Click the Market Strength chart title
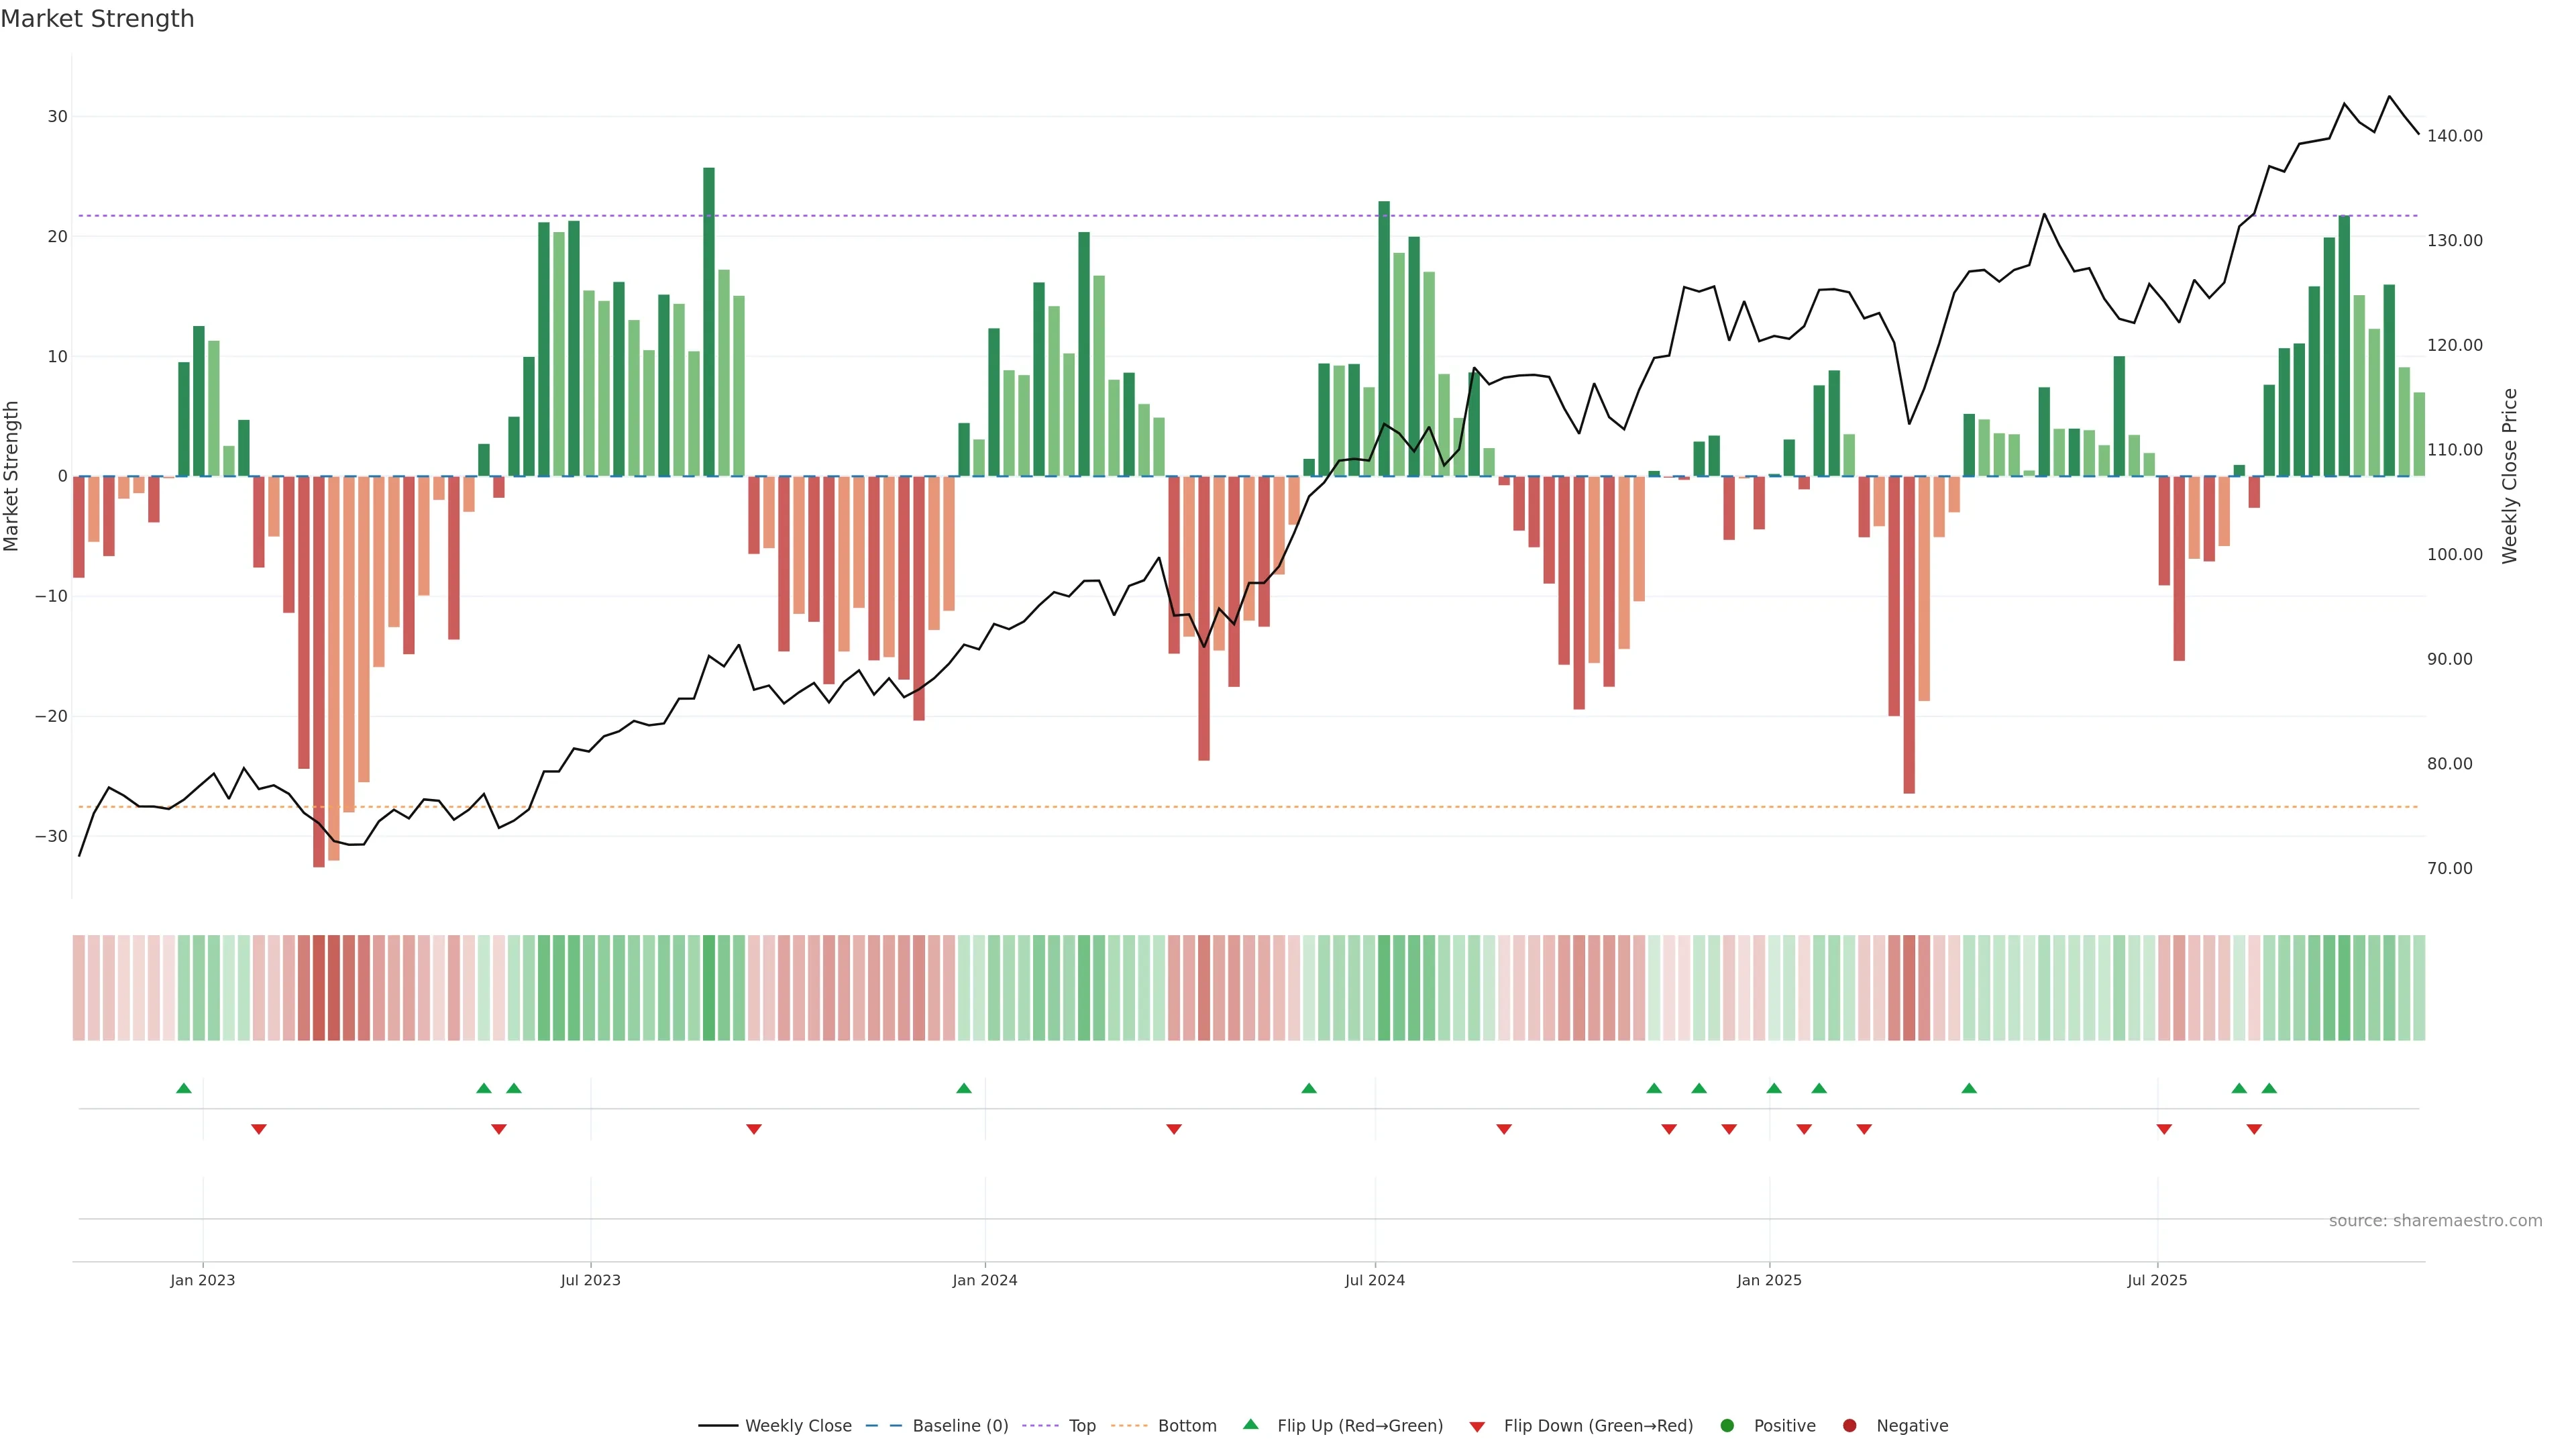2576x1449 pixels. 97,19
